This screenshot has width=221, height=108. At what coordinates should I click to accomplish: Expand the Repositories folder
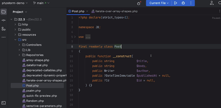(x=19, y=55)
